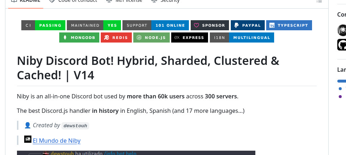Click the 'more than 60k users' text
Image resolution: width=346 pixels, height=155 pixels.
tap(156, 97)
